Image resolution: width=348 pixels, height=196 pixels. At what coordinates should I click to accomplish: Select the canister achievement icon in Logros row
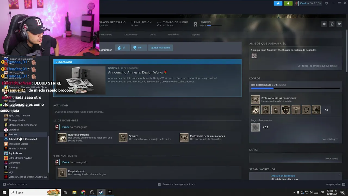point(296,110)
